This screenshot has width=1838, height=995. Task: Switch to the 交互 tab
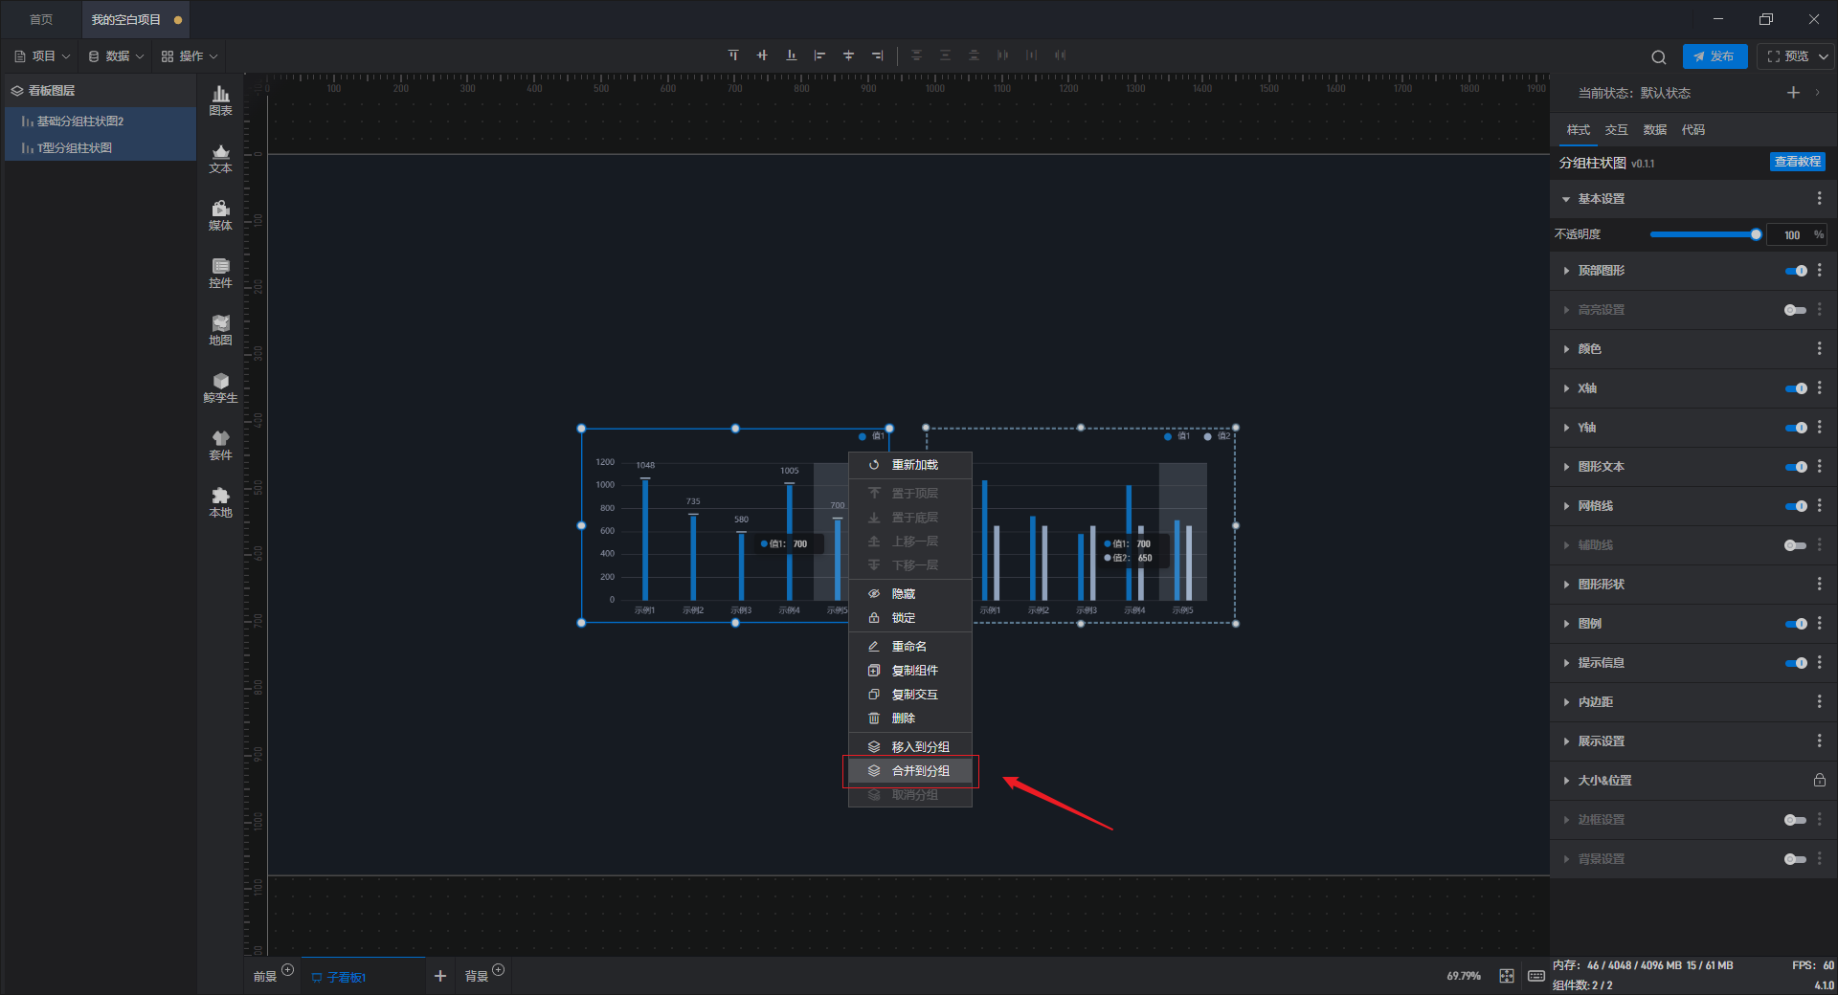1616,130
